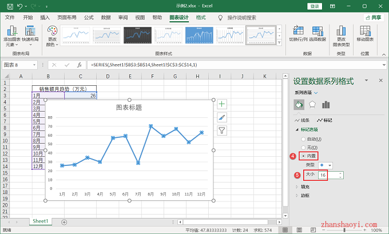Click Move Chart icon
This screenshot has height=234, width=389.
coord(365,34)
